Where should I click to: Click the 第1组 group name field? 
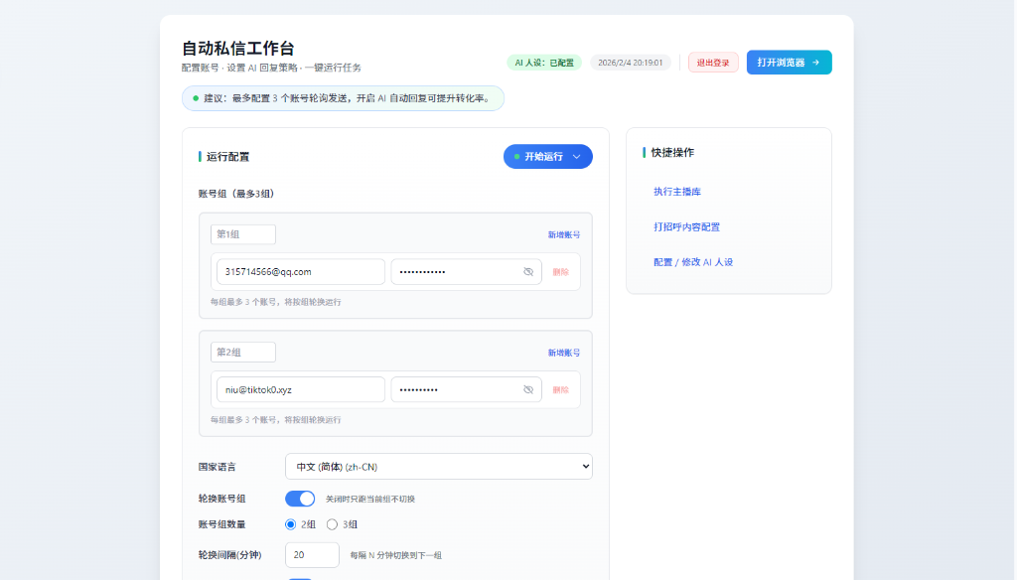click(x=243, y=234)
